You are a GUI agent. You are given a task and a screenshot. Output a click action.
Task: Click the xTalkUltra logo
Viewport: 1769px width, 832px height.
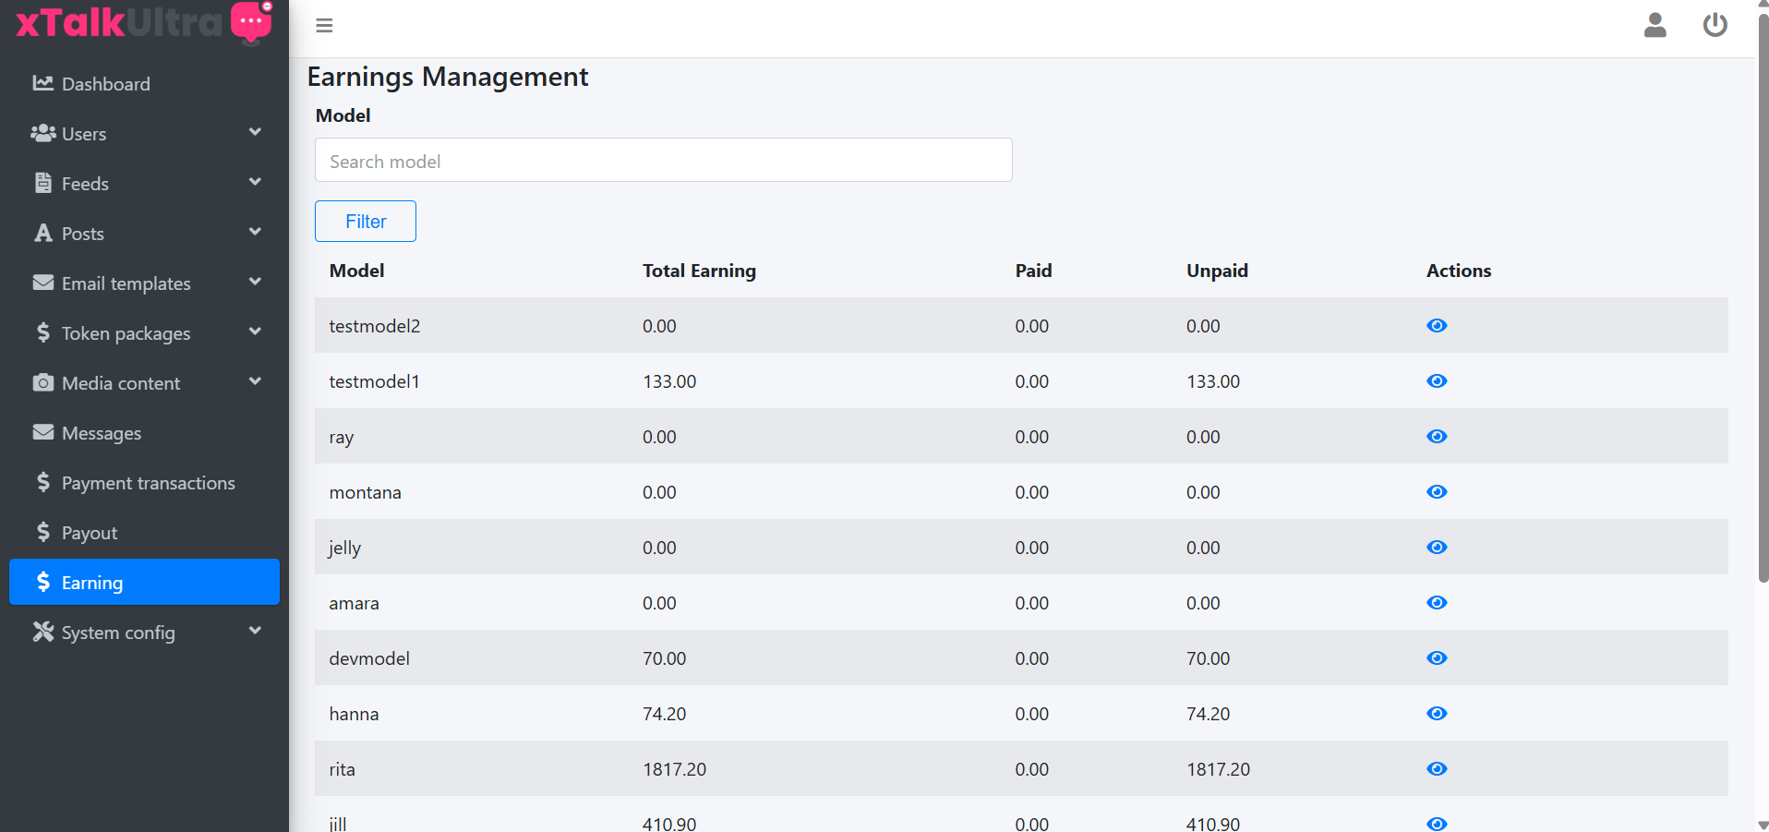pyautogui.click(x=143, y=22)
